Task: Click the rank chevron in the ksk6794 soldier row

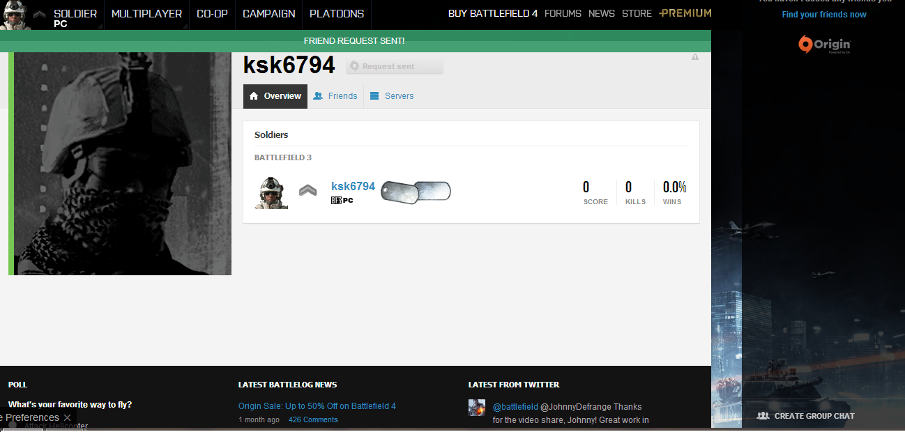Action: coord(307,190)
